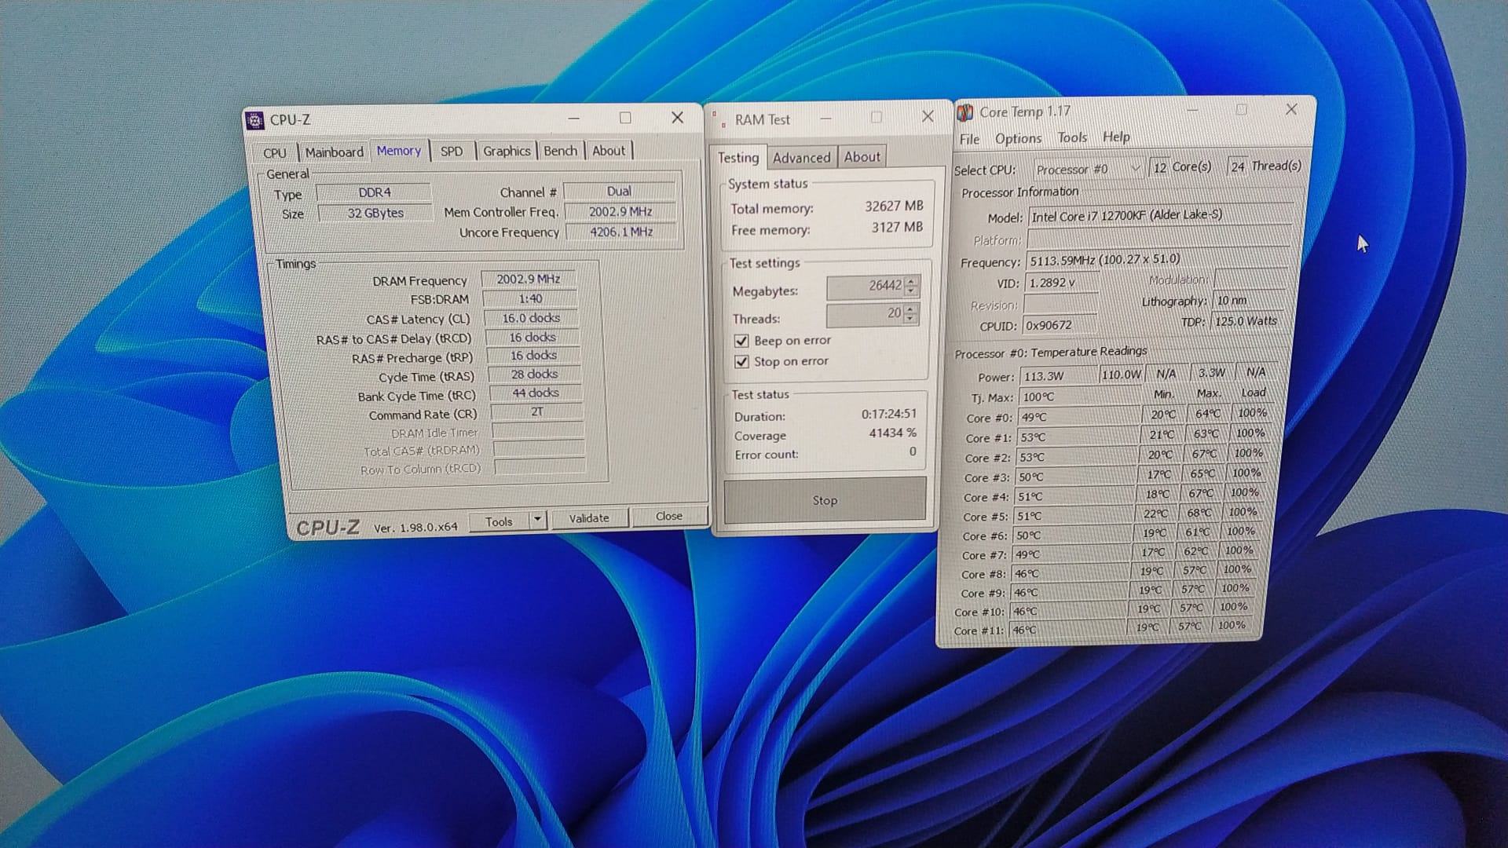Screen dimensions: 1508x848
Task: Click the FSB:DRAM value 1:40
Action: (x=530, y=299)
